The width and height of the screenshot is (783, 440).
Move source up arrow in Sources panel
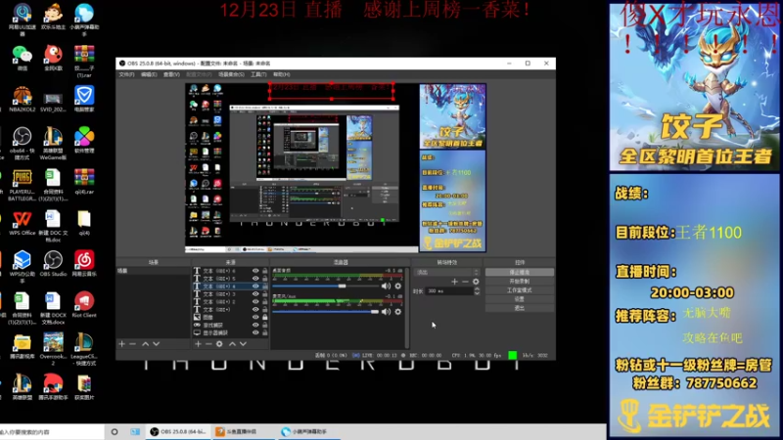point(232,344)
